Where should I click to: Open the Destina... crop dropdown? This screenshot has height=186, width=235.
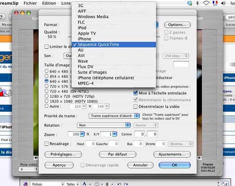pyautogui.click(x=181, y=144)
